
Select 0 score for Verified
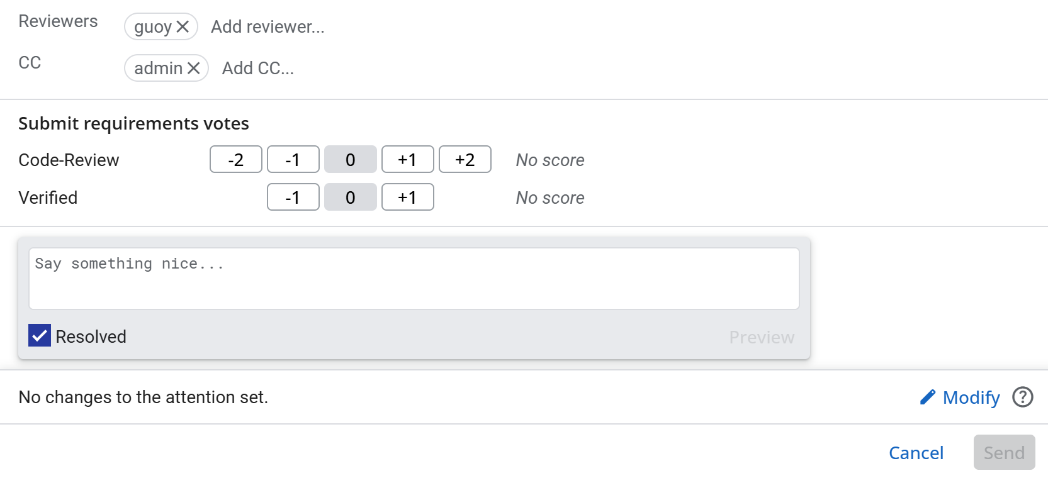pos(350,197)
